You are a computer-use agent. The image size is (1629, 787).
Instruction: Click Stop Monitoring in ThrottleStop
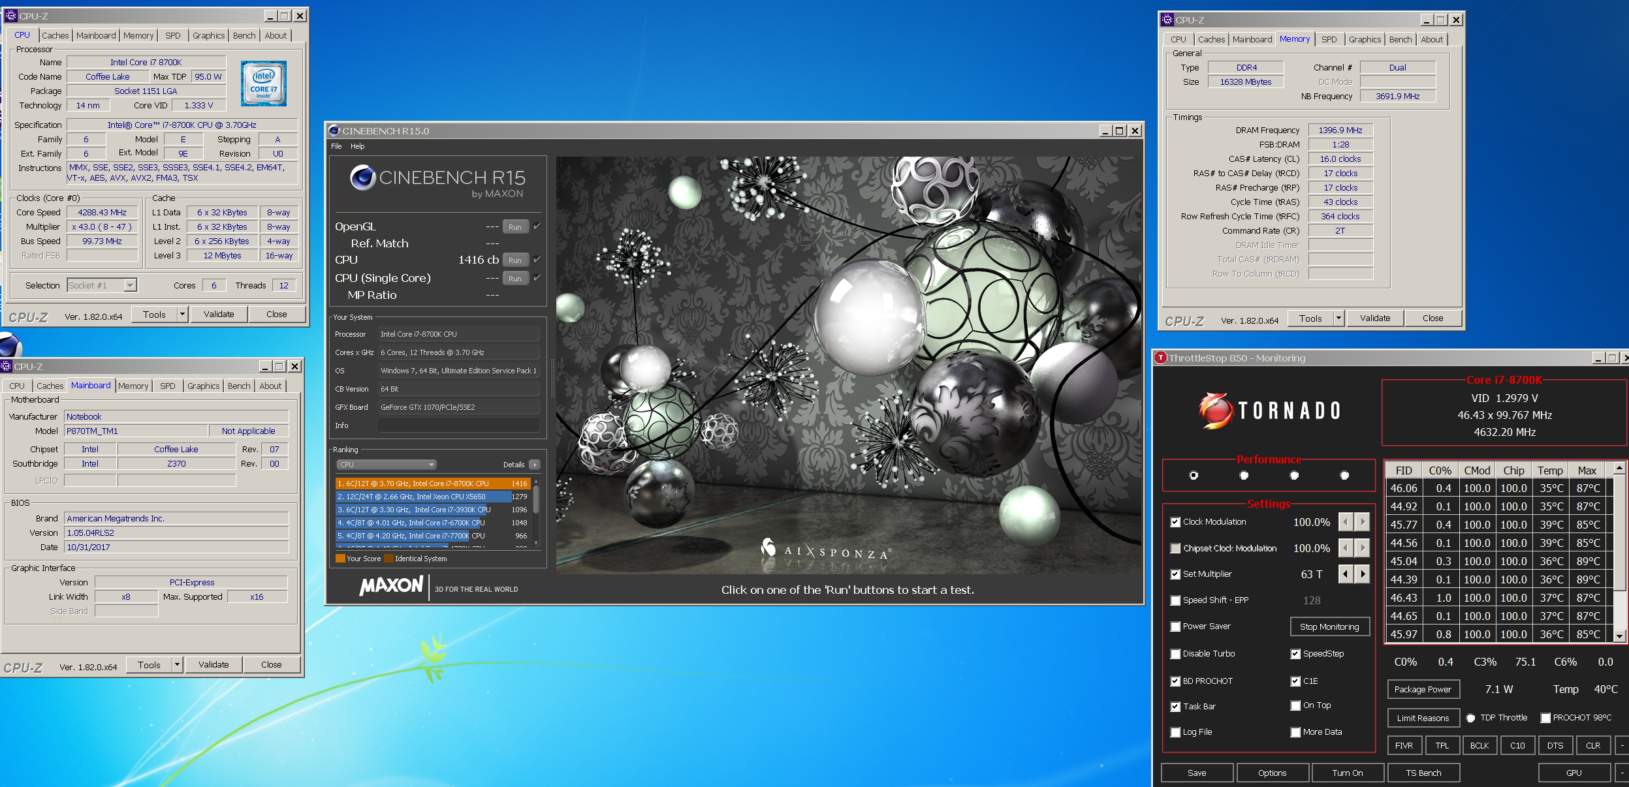point(1329,626)
